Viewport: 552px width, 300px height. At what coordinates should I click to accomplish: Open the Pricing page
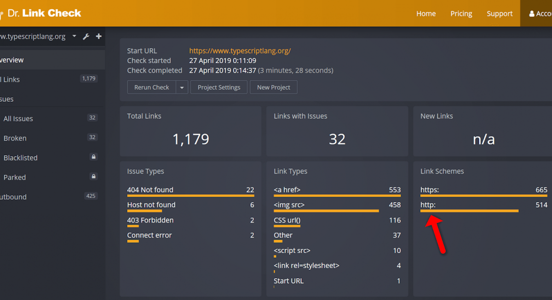pos(461,14)
